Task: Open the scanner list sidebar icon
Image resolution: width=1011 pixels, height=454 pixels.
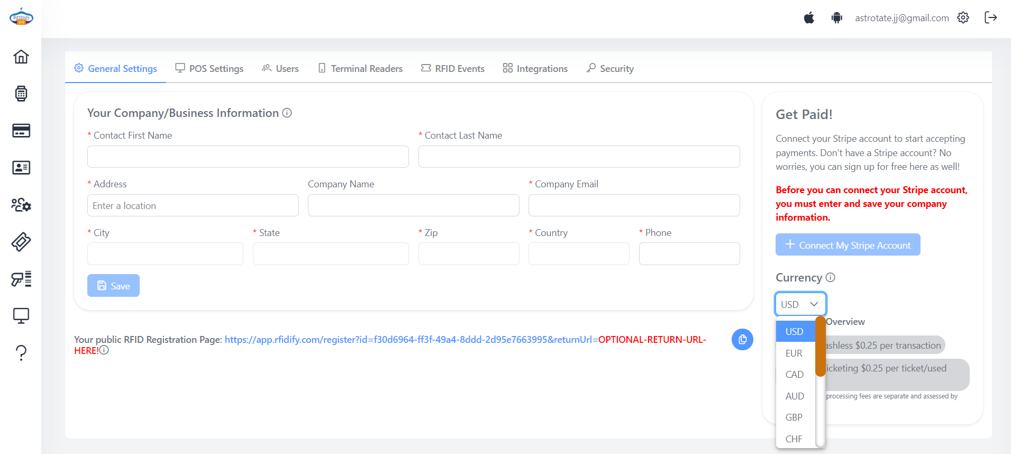Action: (x=21, y=279)
